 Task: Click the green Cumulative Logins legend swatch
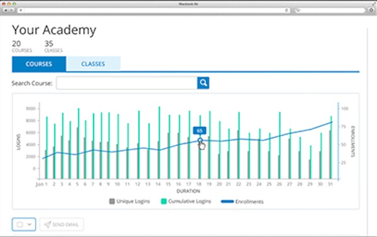pyautogui.click(x=163, y=201)
